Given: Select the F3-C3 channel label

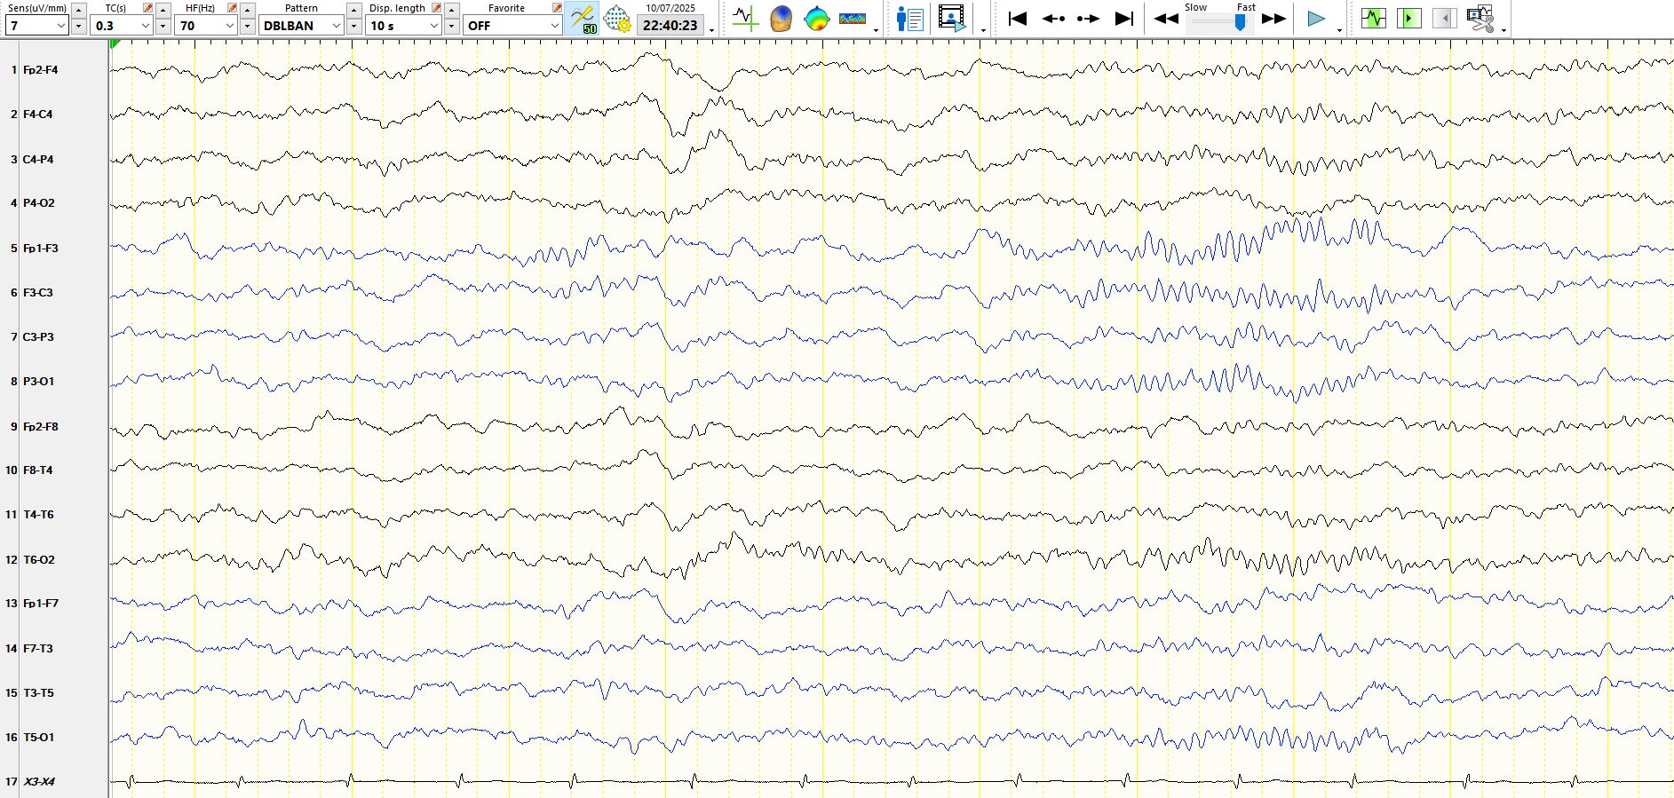Looking at the screenshot, I should coord(38,292).
